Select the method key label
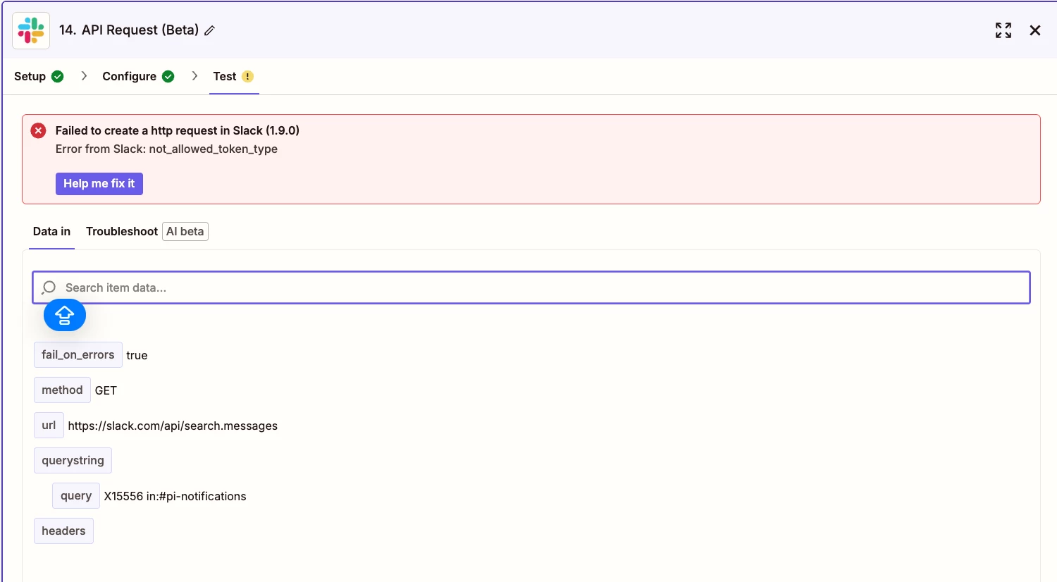This screenshot has height=582, width=1057. point(62,390)
